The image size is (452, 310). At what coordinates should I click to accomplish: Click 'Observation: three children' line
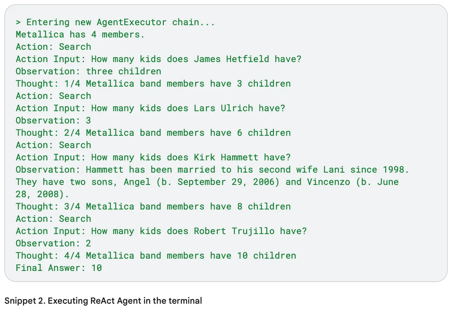pos(88,72)
